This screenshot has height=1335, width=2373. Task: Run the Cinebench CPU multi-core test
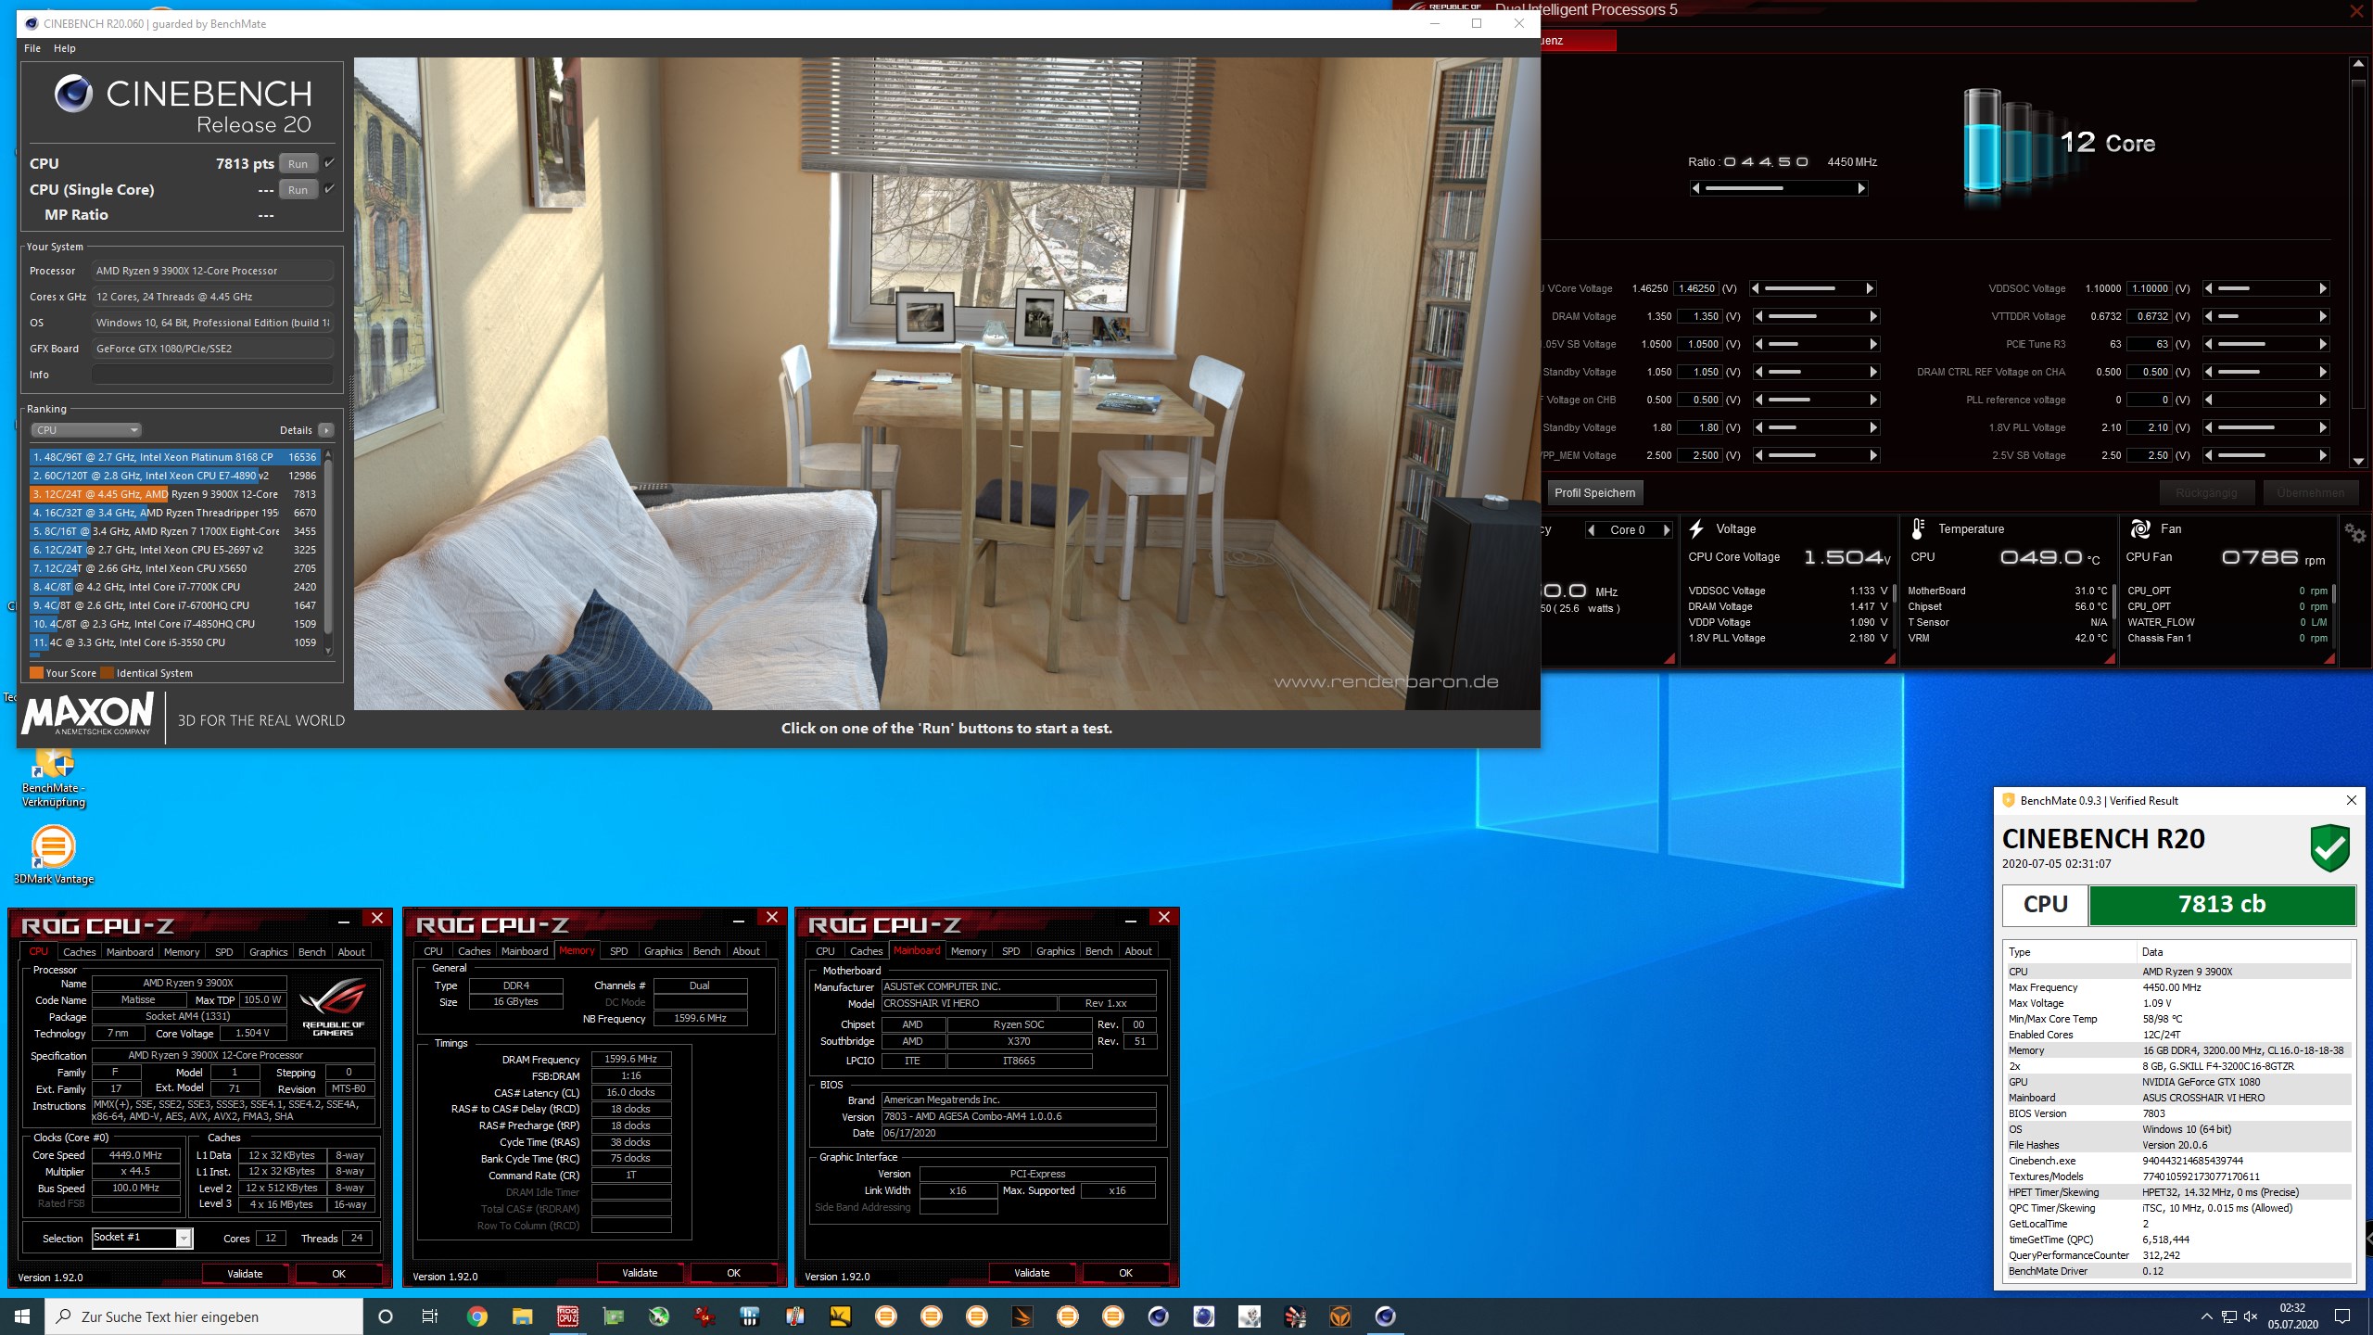pyautogui.click(x=298, y=164)
